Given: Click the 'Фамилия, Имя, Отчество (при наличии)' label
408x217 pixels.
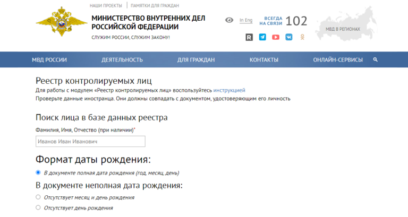Looking at the screenshot, I should point(84,130).
